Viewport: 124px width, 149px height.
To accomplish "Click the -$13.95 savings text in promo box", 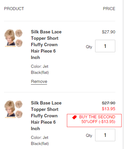I will click(x=107, y=122).
